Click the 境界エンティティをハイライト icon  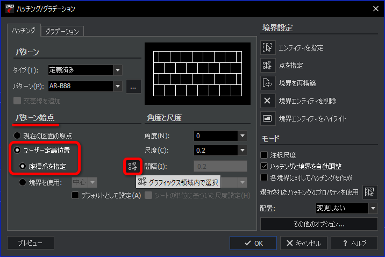(268, 118)
